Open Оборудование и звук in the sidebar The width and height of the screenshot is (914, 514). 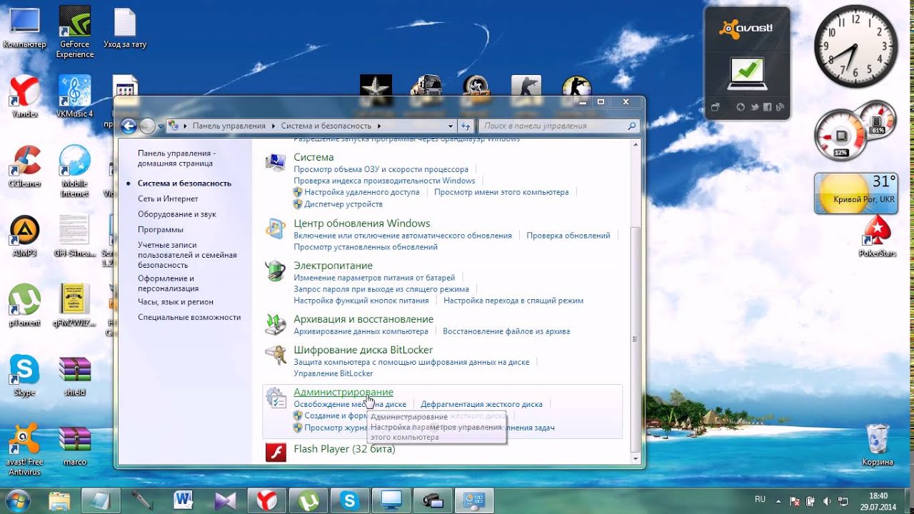(x=177, y=214)
